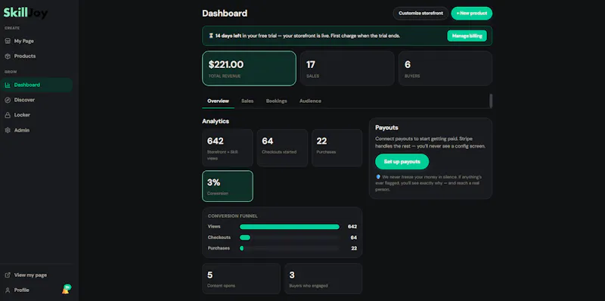Screen dimensions: 605x301
Task: Click the Profile person icon
Action: point(8,290)
